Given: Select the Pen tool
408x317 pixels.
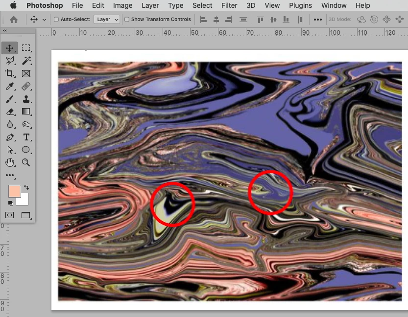Looking at the screenshot, I should click(x=10, y=137).
